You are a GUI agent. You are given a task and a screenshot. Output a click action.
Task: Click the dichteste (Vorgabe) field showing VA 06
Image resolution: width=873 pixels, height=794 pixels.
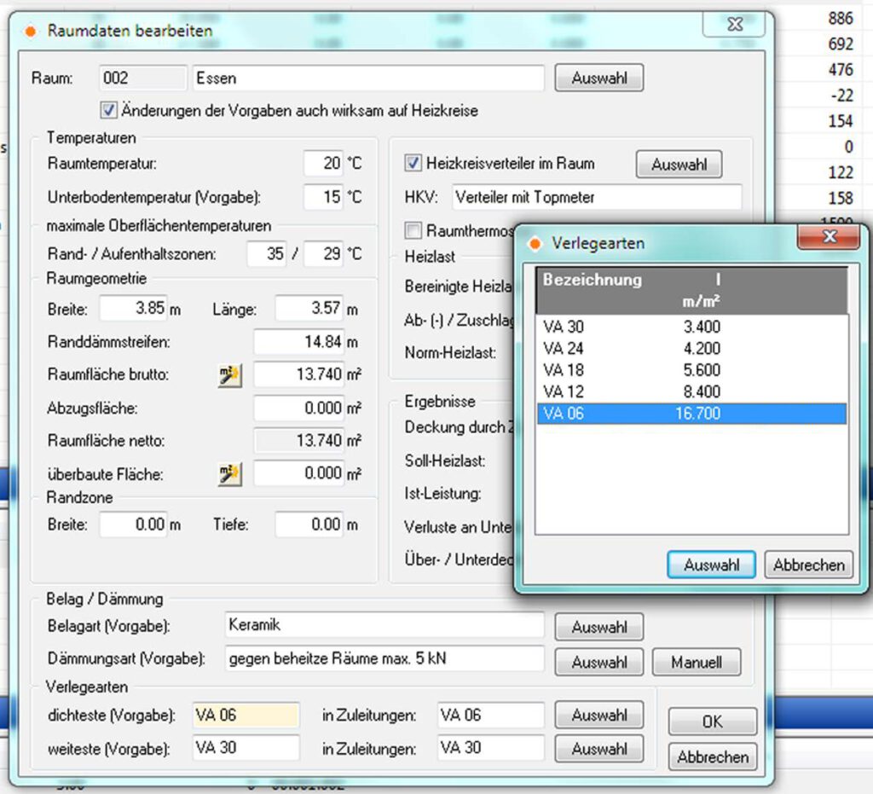click(x=246, y=715)
